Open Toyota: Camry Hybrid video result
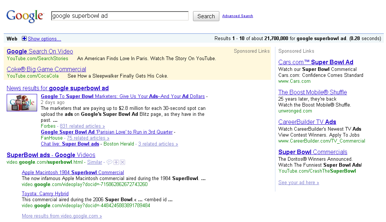386x222 pixels. coord(45,193)
